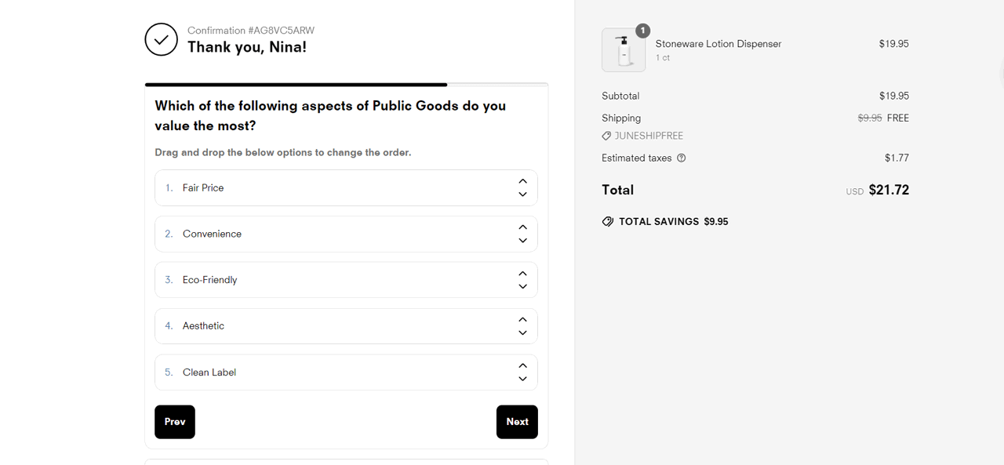Move Convenience up one position
The image size is (1004, 465).
tap(522, 227)
